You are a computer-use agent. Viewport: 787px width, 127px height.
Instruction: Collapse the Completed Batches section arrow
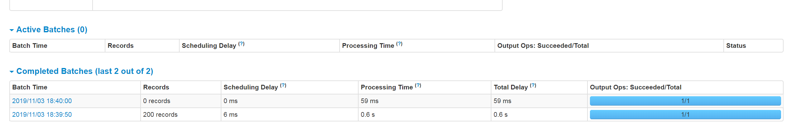point(12,72)
